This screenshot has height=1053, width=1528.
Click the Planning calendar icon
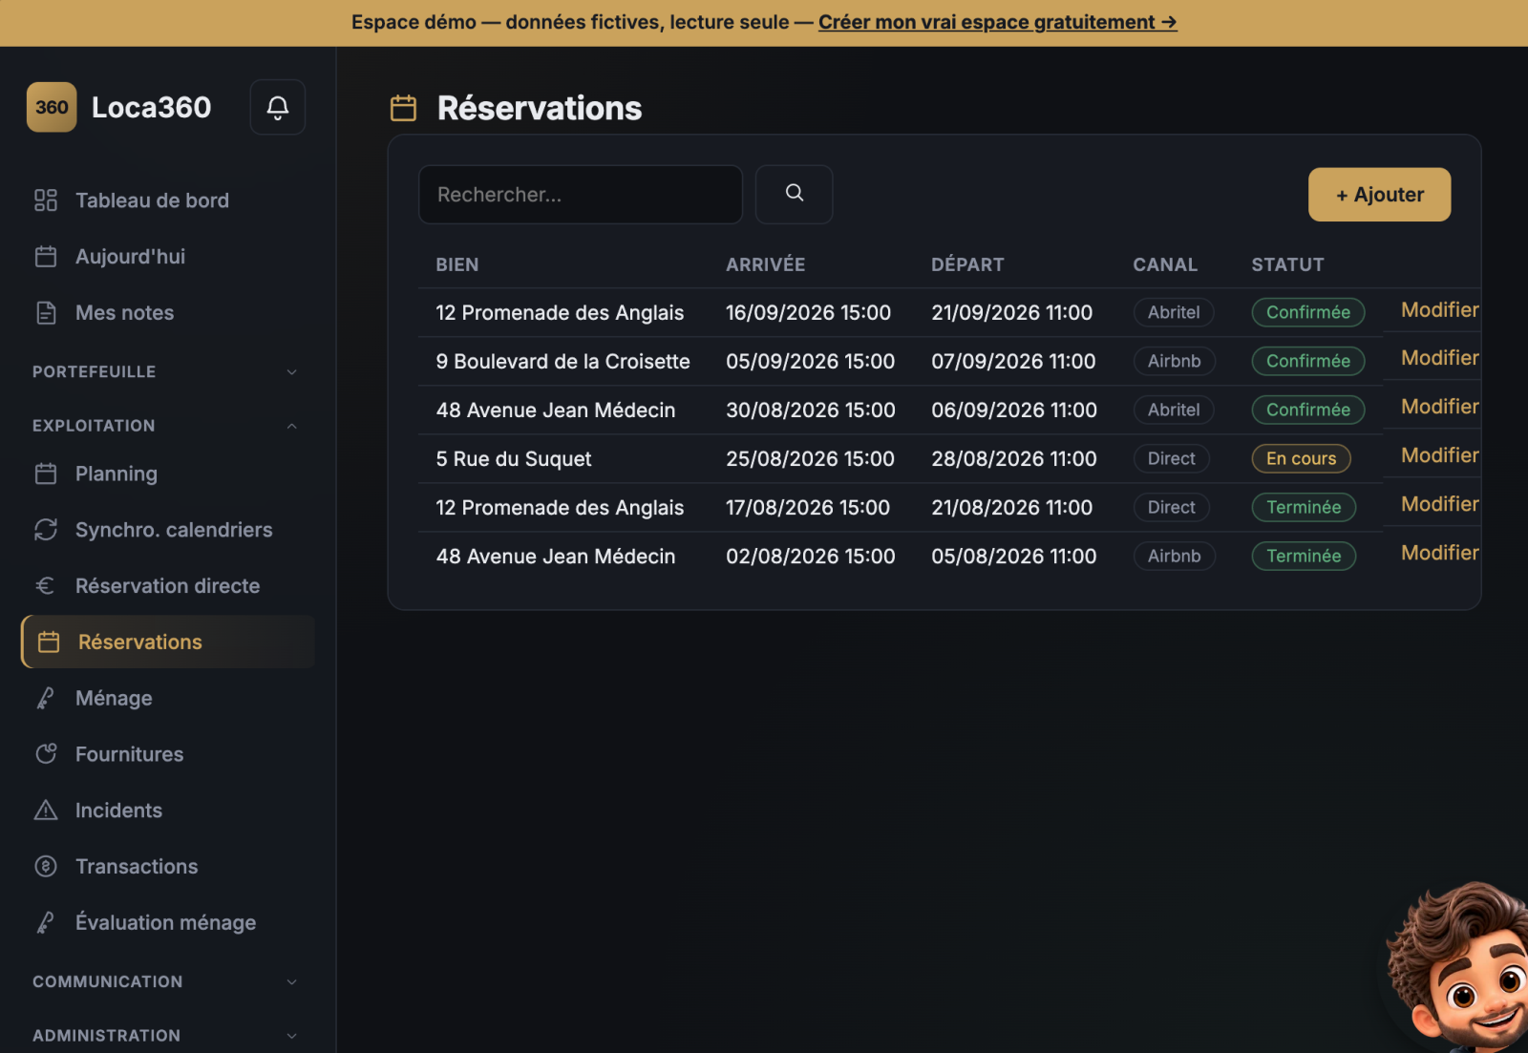coord(46,474)
